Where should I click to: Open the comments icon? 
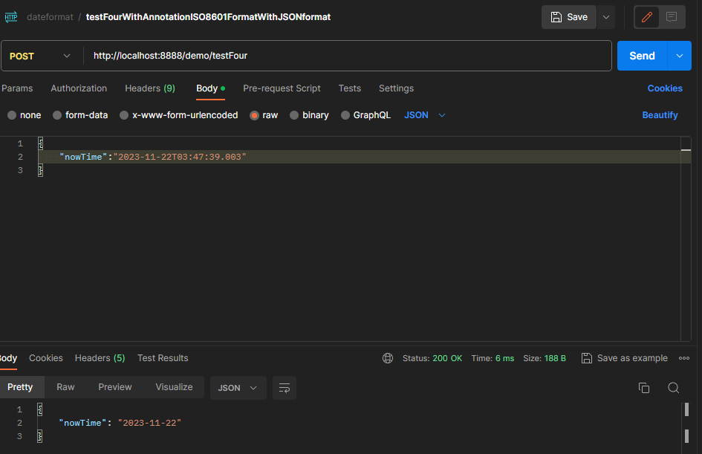coord(672,17)
